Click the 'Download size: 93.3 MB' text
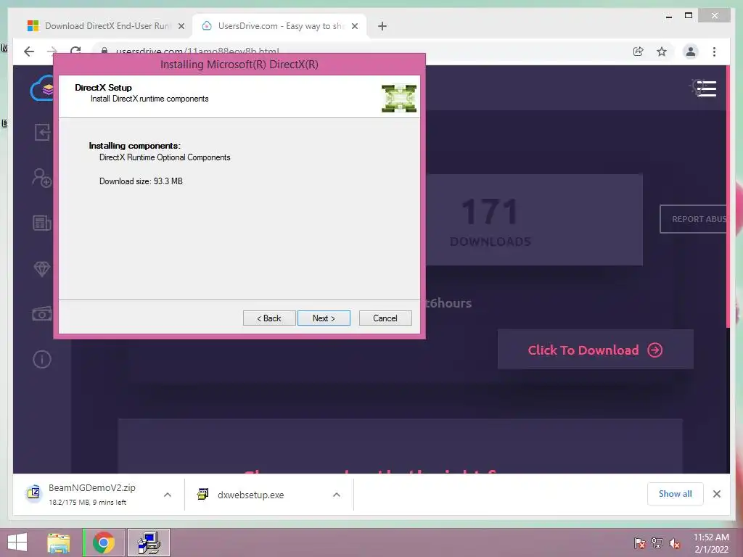This screenshot has width=743, height=557. 141,181
